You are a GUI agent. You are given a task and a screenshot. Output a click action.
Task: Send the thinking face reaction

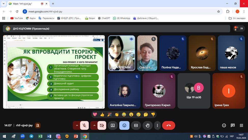146,114
